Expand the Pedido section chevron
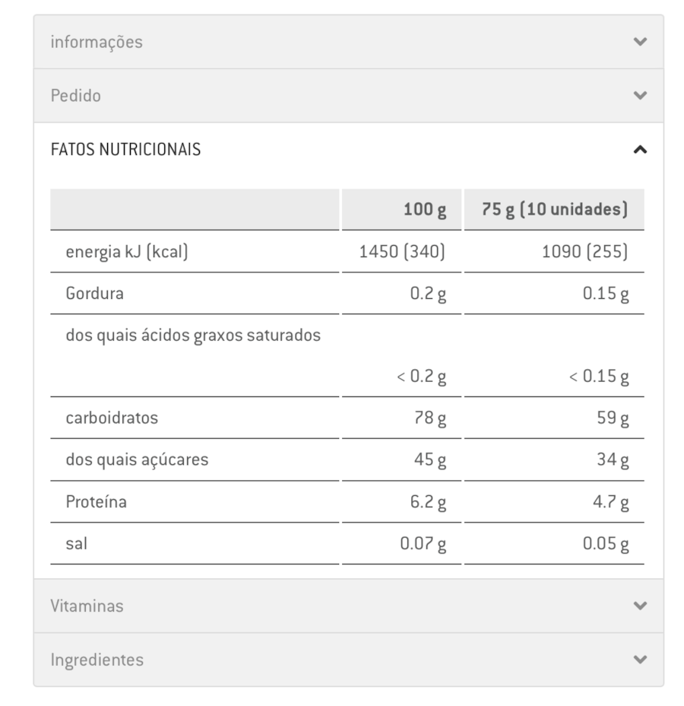This screenshot has width=684, height=706. 640,95
